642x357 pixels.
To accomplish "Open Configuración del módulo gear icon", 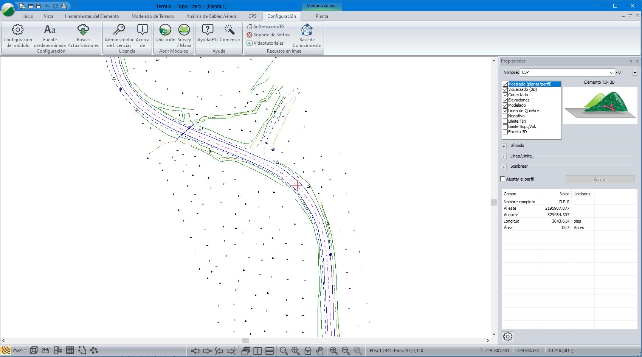I will click(18, 30).
